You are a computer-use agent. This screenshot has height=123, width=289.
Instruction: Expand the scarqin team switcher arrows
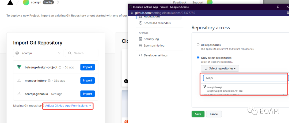58,2
